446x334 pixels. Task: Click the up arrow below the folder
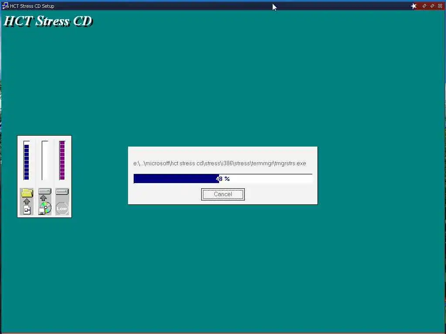click(x=27, y=202)
